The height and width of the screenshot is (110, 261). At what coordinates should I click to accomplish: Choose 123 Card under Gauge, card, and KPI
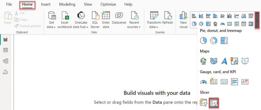click(x=224, y=82)
